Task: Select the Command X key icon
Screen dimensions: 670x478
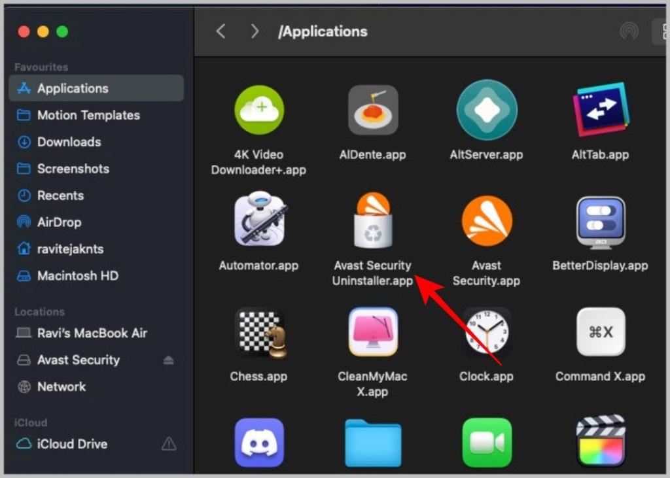Action: [601, 332]
